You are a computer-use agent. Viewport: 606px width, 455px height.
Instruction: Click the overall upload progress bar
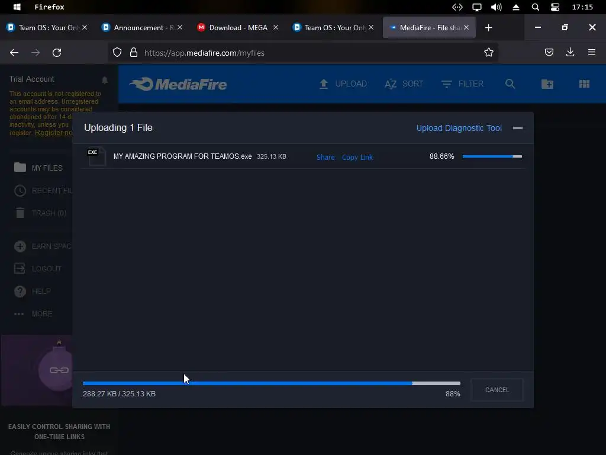[x=271, y=383]
